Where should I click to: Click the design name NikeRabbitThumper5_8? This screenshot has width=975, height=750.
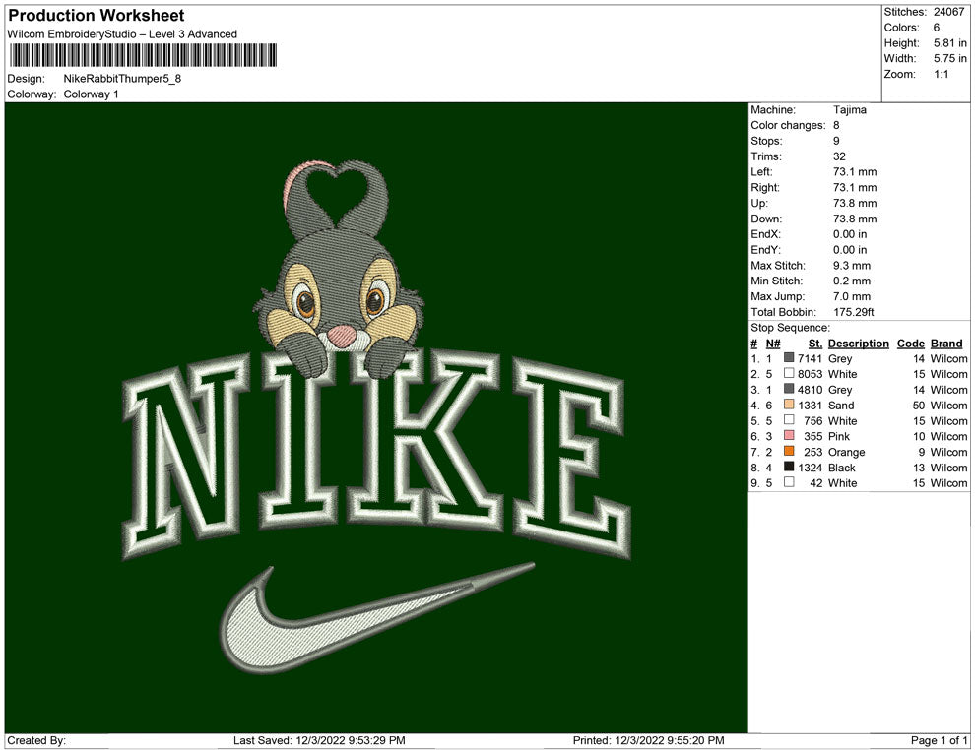click(x=122, y=79)
